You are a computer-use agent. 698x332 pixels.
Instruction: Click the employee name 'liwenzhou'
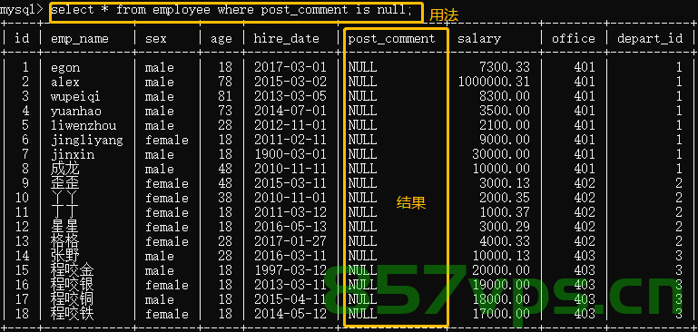84,125
